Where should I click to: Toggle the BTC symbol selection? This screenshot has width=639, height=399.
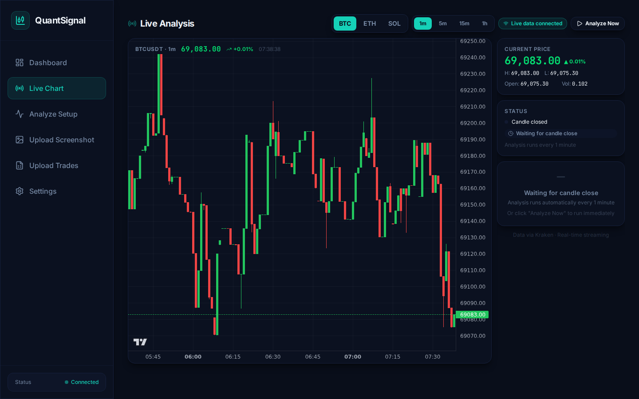345,23
